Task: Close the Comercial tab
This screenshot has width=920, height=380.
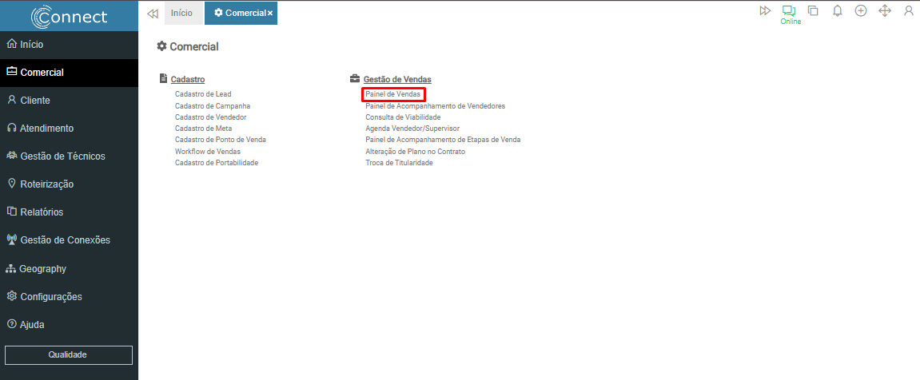Action: point(270,14)
